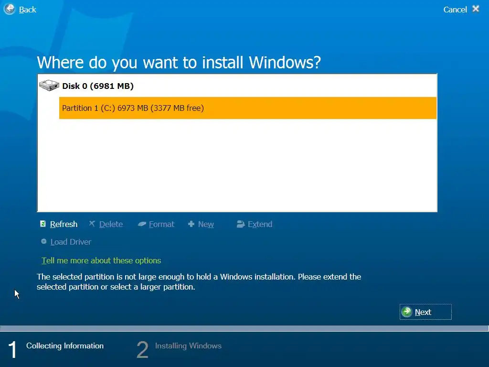Choose the Delete partition option
This screenshot has width=489, height=367.
click(111, 224)
